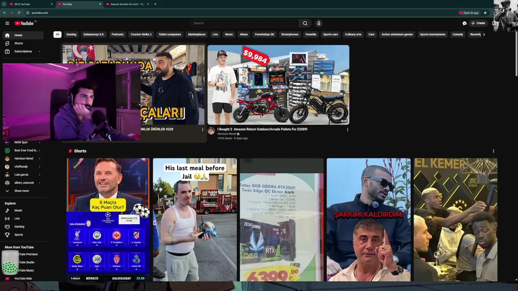Select the All filter chip
Viewport: 518px width, 291px height.
coord(57,34)
